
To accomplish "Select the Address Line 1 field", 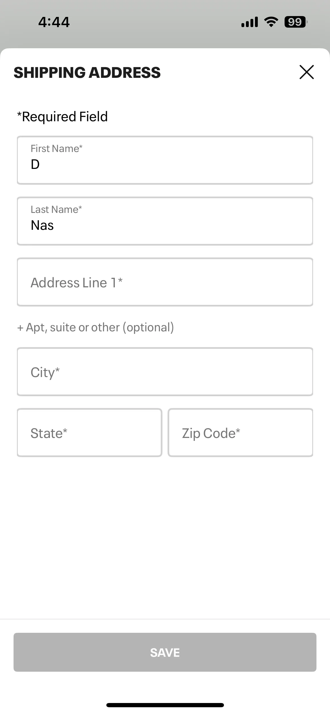I will 165,282.
